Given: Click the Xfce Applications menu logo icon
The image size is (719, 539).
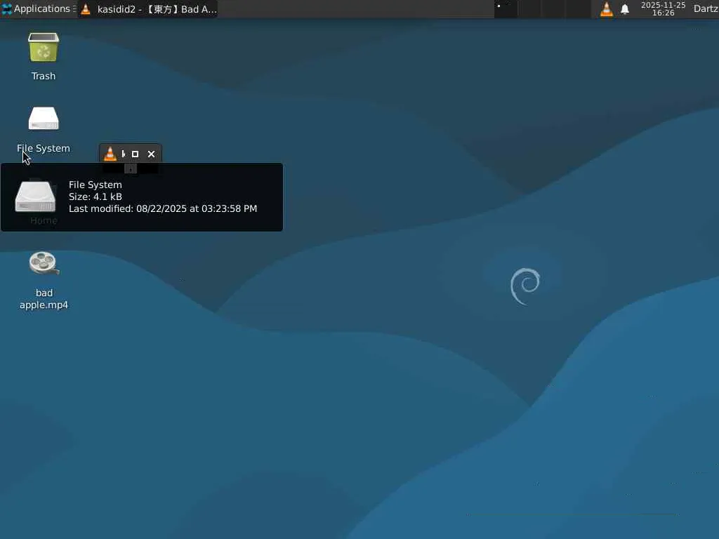Looking at the screenshot, I should [7, 8].
